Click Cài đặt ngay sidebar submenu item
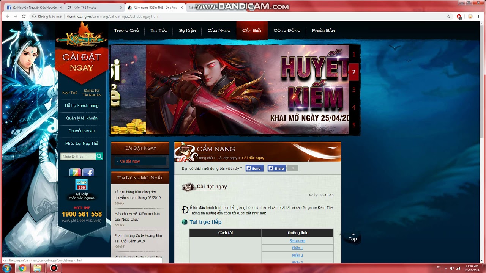The width and height of the screenshot is (486, 273). coord(130,162)
